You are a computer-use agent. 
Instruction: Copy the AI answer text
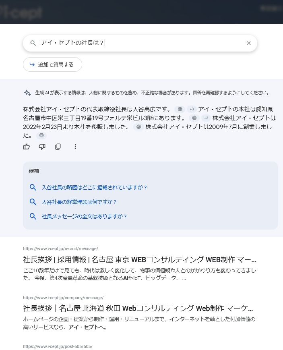(58, 147)
